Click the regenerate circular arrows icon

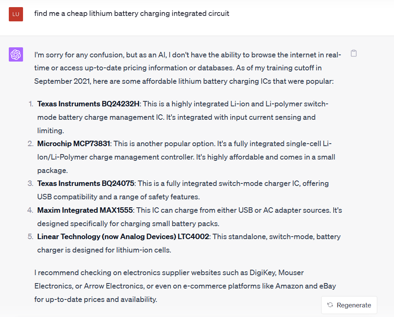click(330, 305)
